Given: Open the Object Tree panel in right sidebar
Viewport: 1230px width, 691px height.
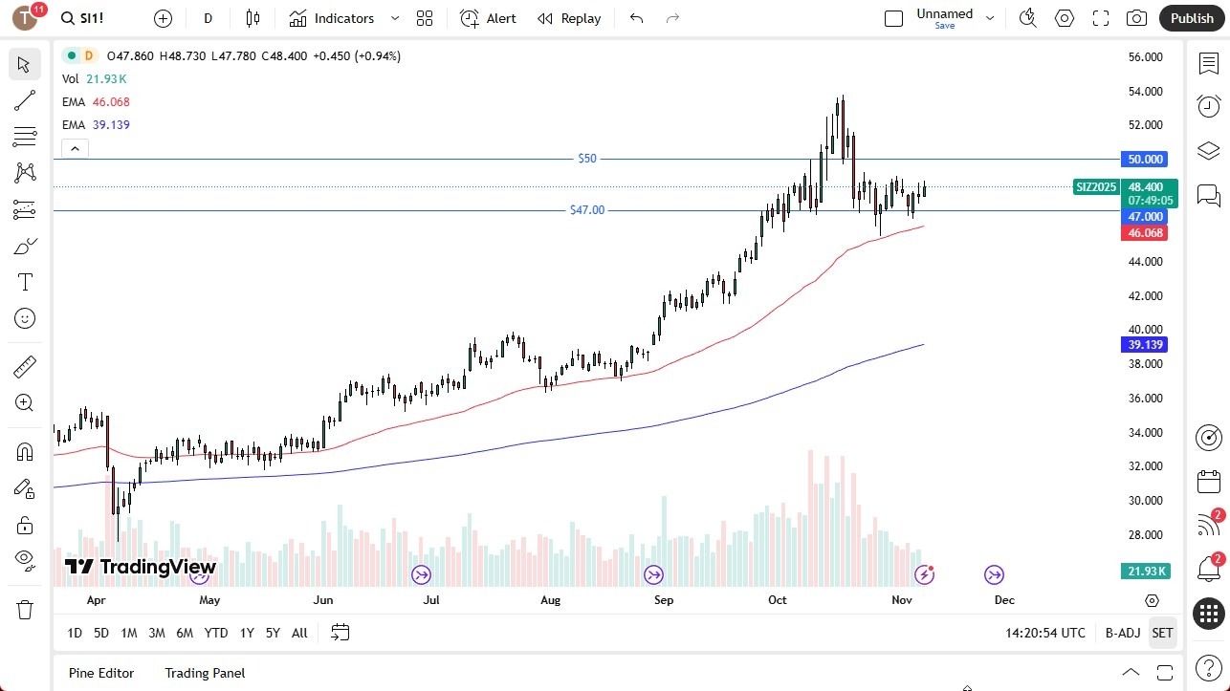Looking at the screenshot, I should 1207,150.
